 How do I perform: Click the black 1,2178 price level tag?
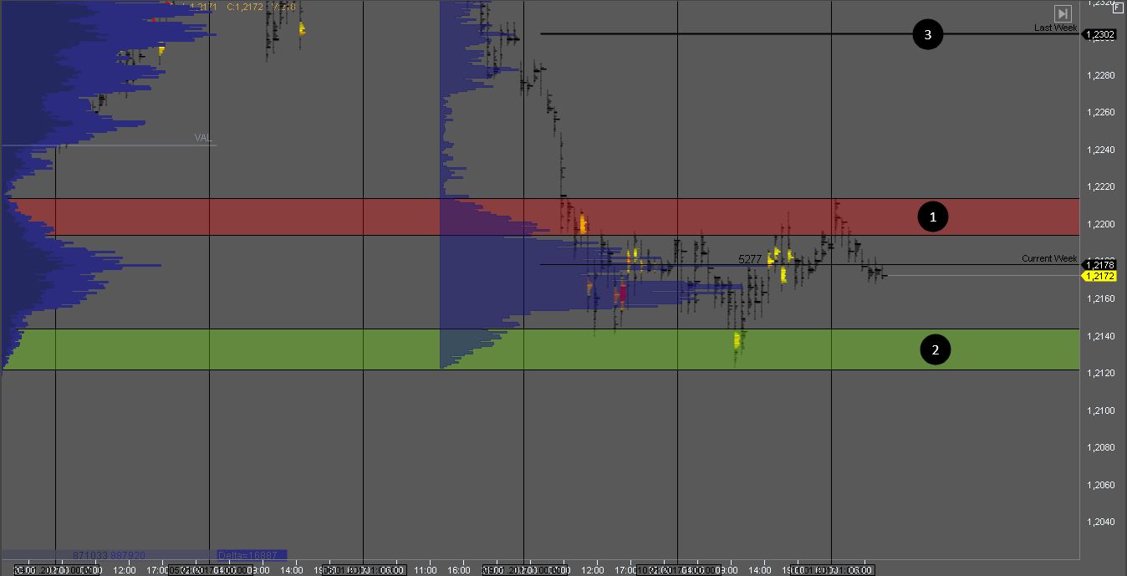point(1099,265)
